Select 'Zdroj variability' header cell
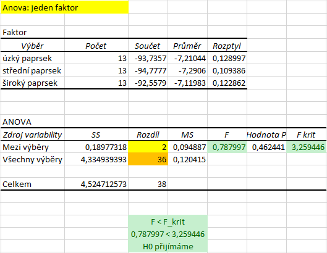The height and width of the screenshot is (253, 327). [x=33, y=135]
